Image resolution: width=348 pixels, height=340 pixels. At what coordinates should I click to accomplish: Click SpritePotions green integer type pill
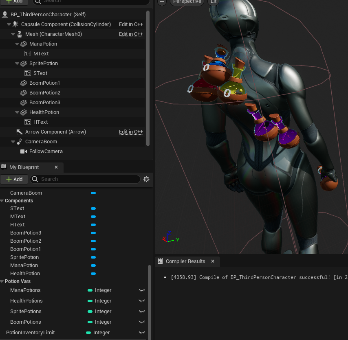[x=90, y=311]
